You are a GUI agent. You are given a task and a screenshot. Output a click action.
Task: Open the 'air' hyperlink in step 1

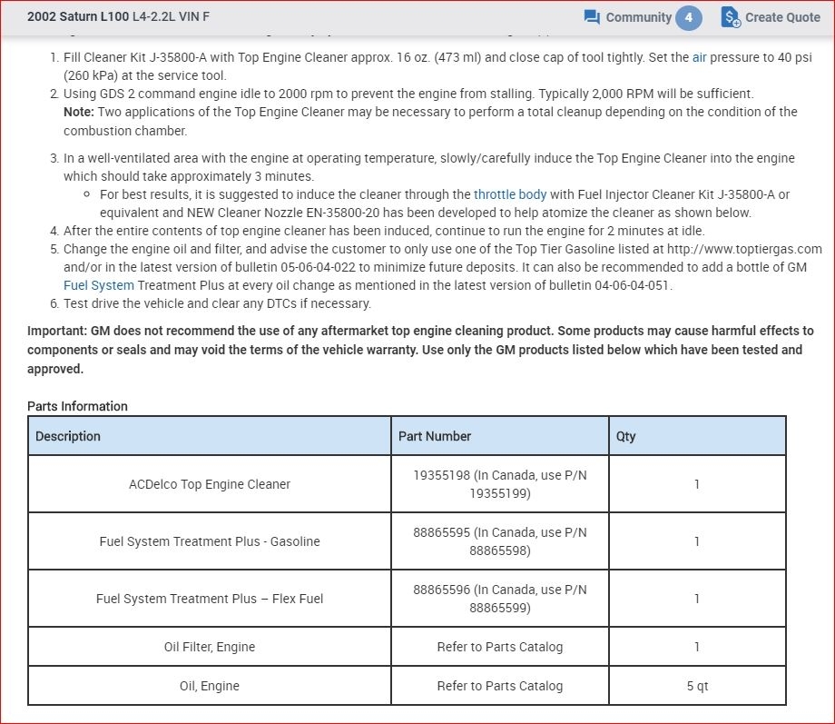pyautogui.click(x=699, y=56)
